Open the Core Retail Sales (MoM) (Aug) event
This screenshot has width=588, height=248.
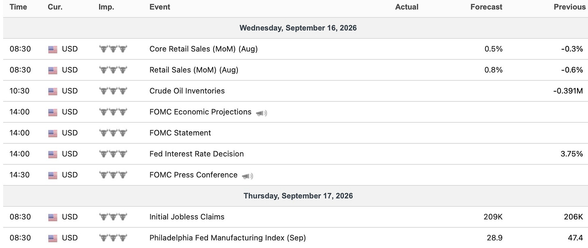coord(204,49)
